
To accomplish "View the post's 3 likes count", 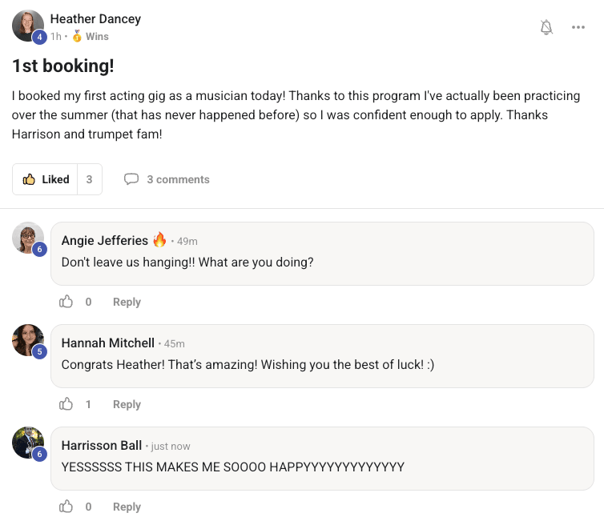I will click(x=90, y=179).
